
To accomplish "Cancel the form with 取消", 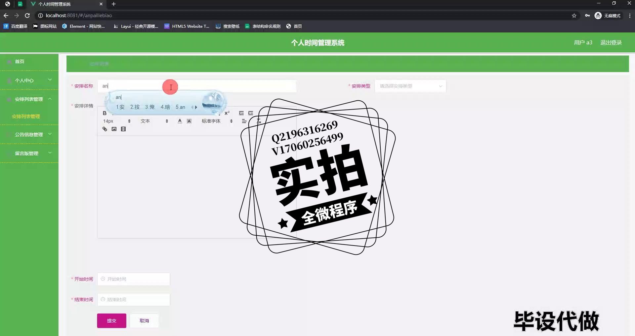I will pyautogui.click(x=144, y=320).
